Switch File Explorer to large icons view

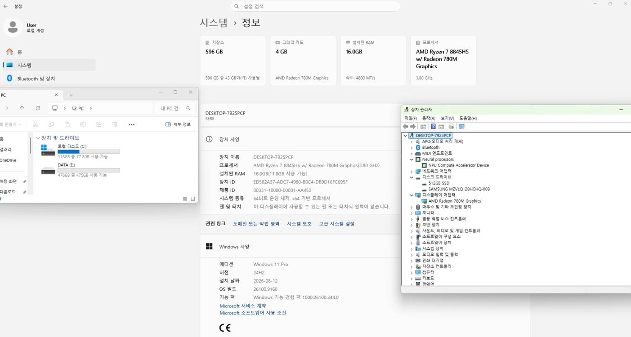(x=193, y=199)
